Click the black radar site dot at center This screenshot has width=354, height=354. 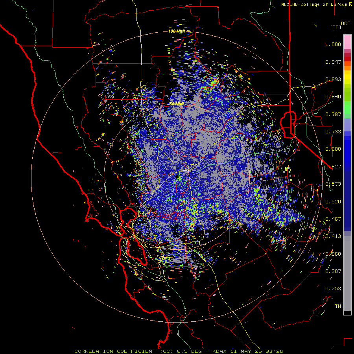tap(177, 177)
